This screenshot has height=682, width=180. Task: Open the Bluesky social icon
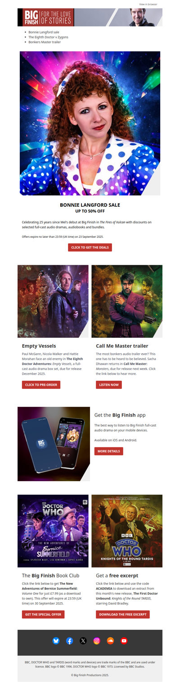click(56, 641)
